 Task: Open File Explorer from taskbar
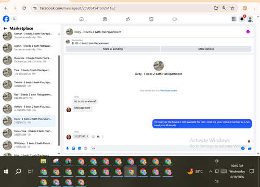[x=43, y=162]
